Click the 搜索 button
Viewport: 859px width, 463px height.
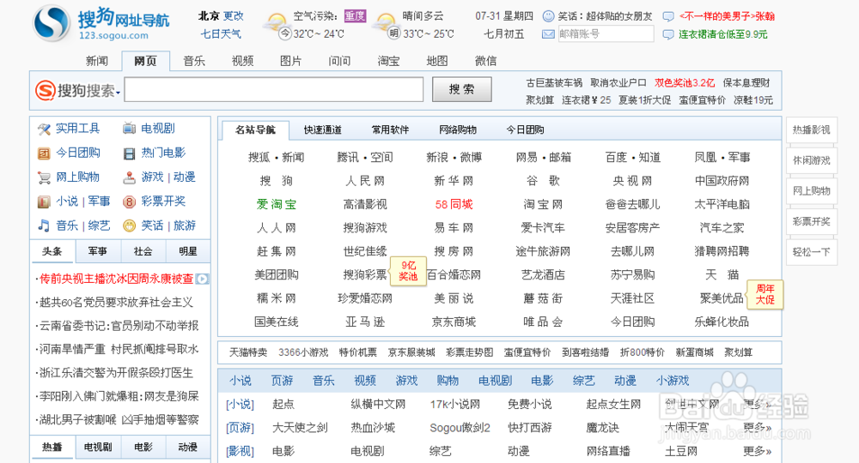[462, 90]
